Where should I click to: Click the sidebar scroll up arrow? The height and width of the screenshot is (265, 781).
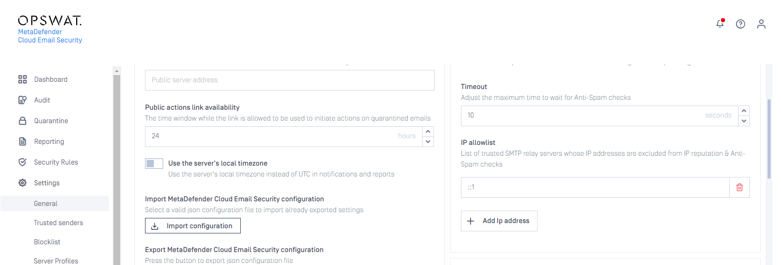tap(117, 70)
